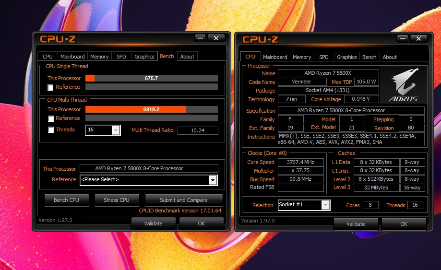441x270 pixels.
Task: Click the Package value Socket AM4 (1331)
Action: tap(328, 91)
